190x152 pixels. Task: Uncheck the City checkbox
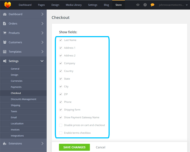(61, 87)
